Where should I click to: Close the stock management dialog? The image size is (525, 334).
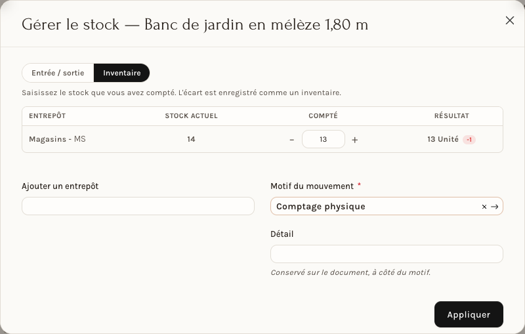pos(510,20)
